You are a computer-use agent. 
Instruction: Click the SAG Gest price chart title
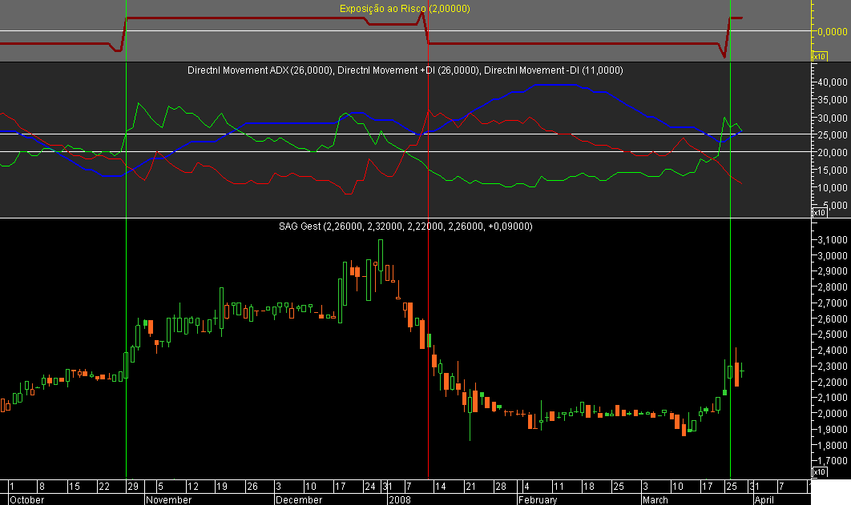point(405,226)
